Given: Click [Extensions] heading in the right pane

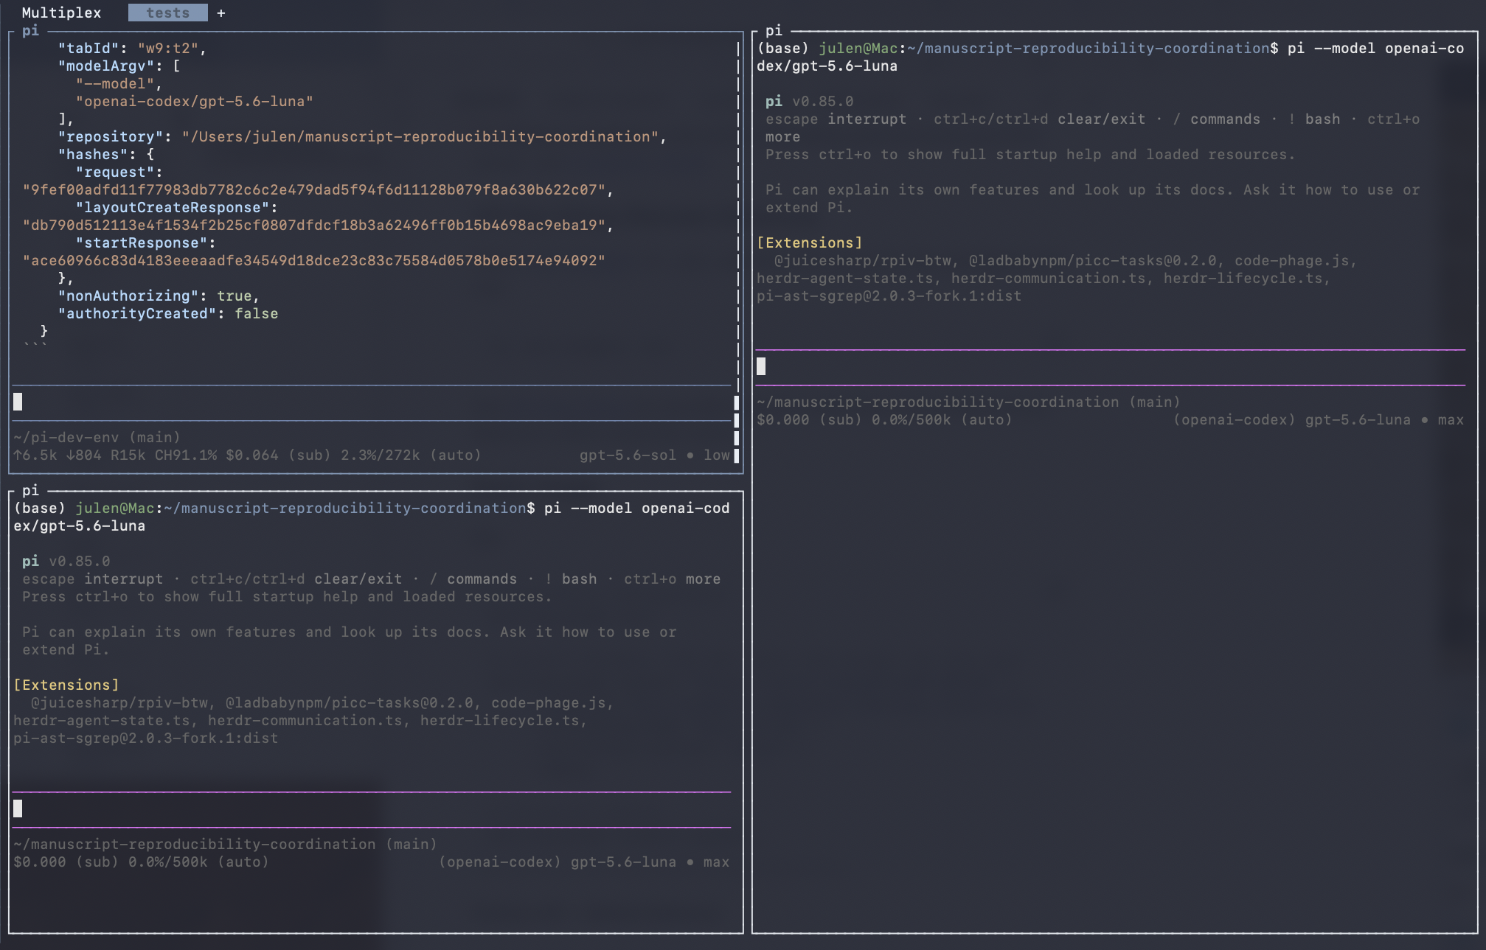Looking at the screenshot, I should (x=809, y=242).
